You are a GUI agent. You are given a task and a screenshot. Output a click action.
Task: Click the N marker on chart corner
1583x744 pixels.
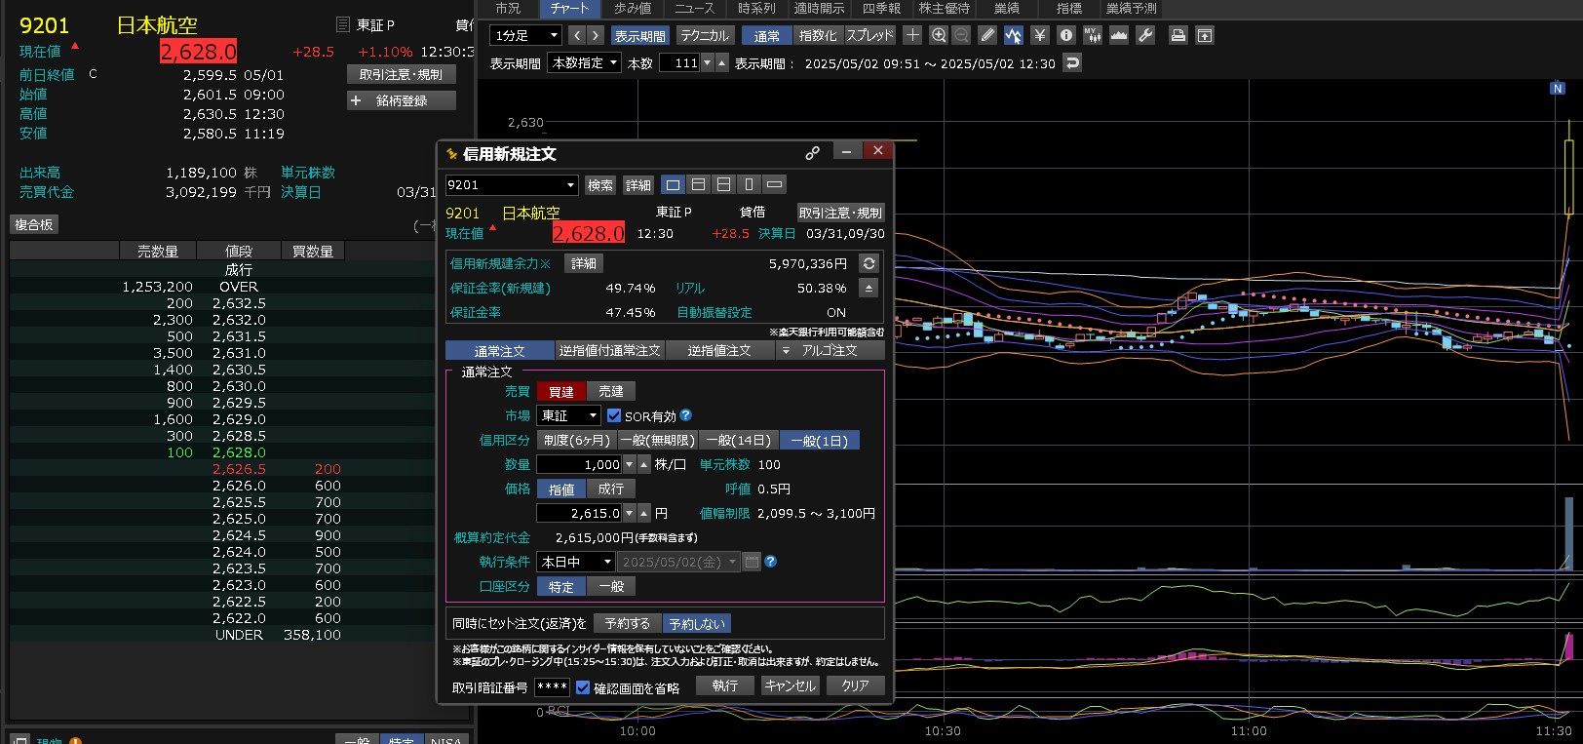click(x=1558, y=89)
